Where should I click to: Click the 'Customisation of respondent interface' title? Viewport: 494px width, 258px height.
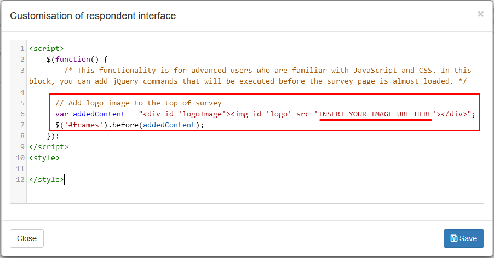(x=93, y=16)
